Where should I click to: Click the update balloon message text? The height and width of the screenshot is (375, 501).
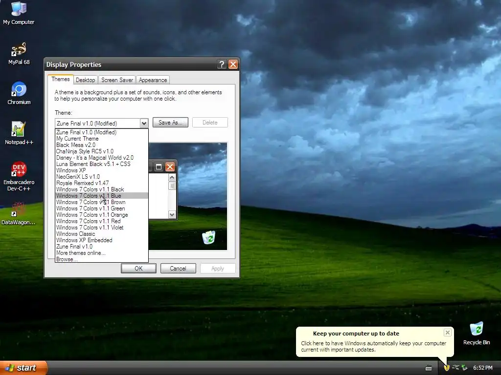point(373,346)
